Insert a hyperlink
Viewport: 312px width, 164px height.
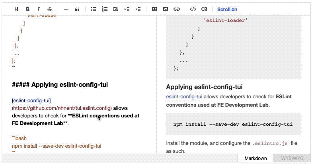(177, 9)
